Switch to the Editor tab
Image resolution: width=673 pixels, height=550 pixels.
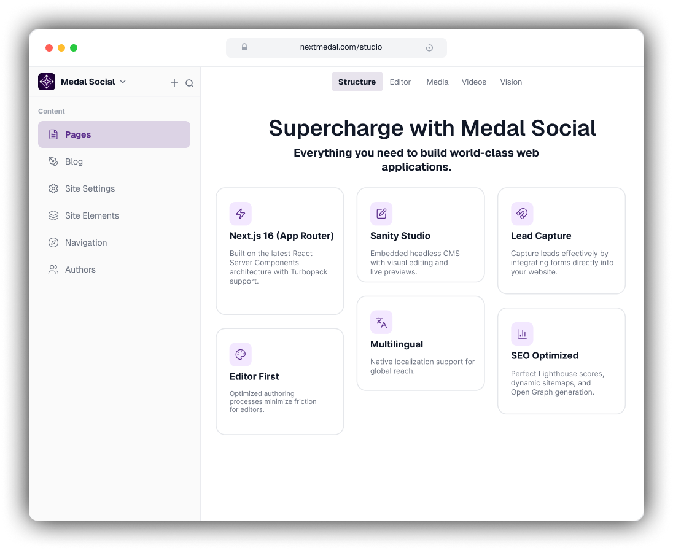[x=400, y=82]
